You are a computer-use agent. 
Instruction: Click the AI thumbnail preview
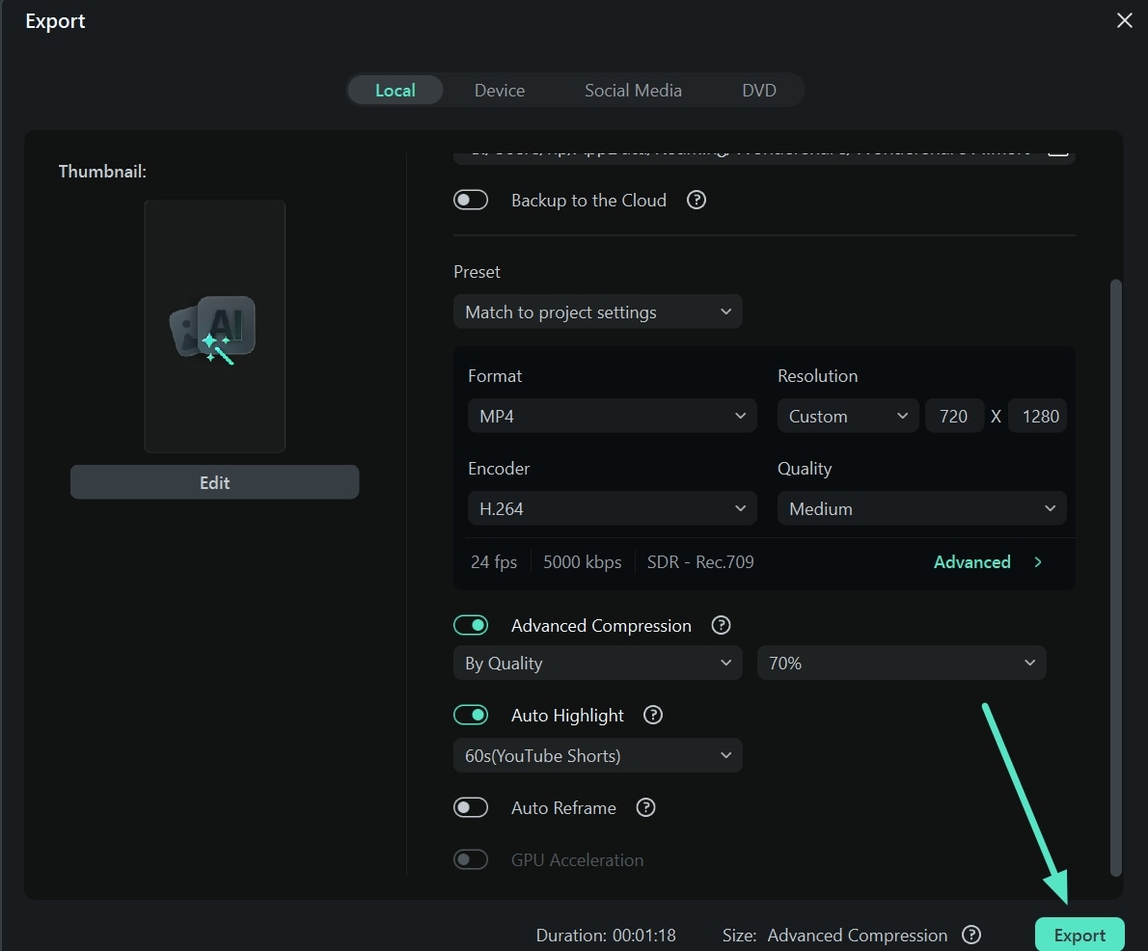click(214, 326)
